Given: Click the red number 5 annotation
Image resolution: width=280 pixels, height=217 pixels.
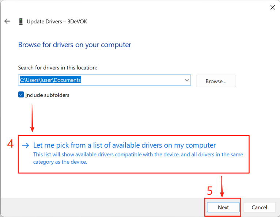Looking at the screenshot, I should 210,191.
